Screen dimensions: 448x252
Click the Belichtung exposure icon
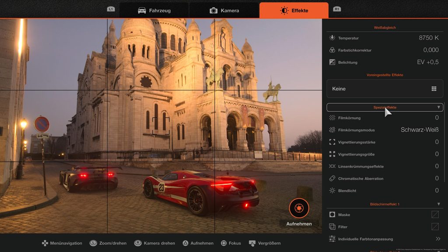pos(332,62)
